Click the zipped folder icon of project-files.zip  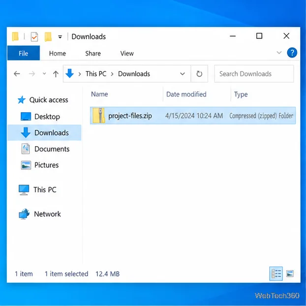pos(99,115)
